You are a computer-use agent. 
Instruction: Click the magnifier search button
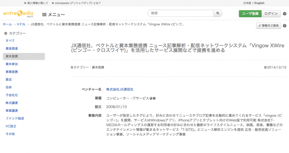click(x=218, y=13)
